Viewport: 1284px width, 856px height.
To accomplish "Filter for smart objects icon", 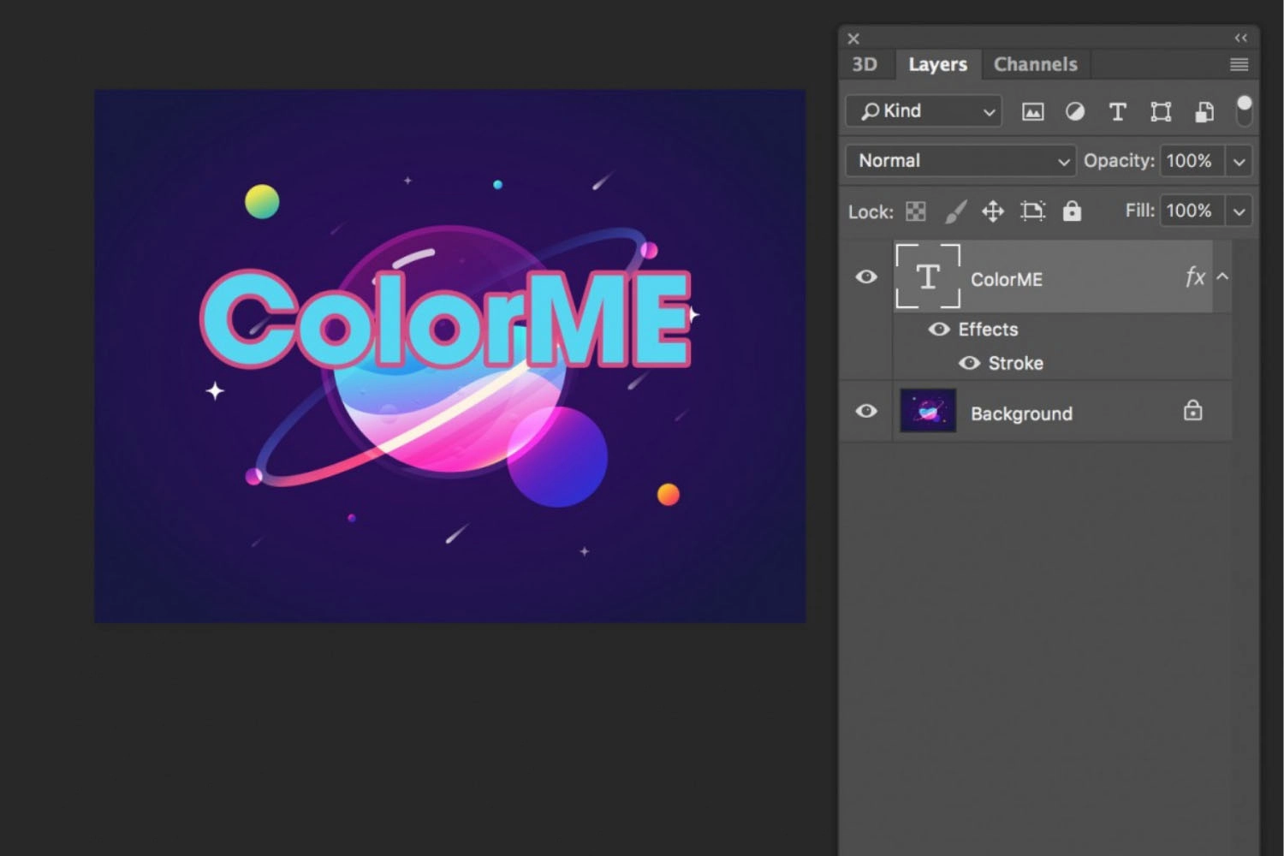I will coord(1204,112).
